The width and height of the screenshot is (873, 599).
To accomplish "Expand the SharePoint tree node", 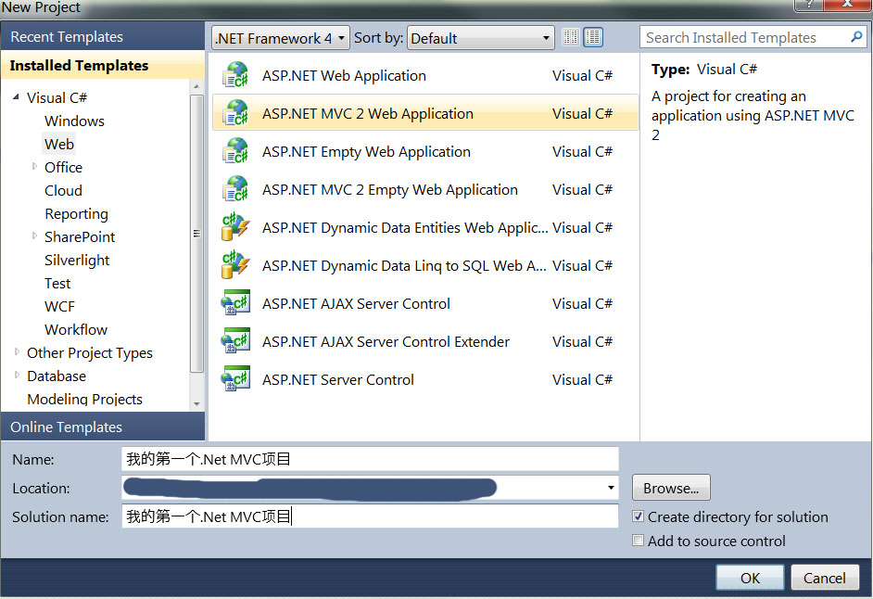I will click(34, 236).
